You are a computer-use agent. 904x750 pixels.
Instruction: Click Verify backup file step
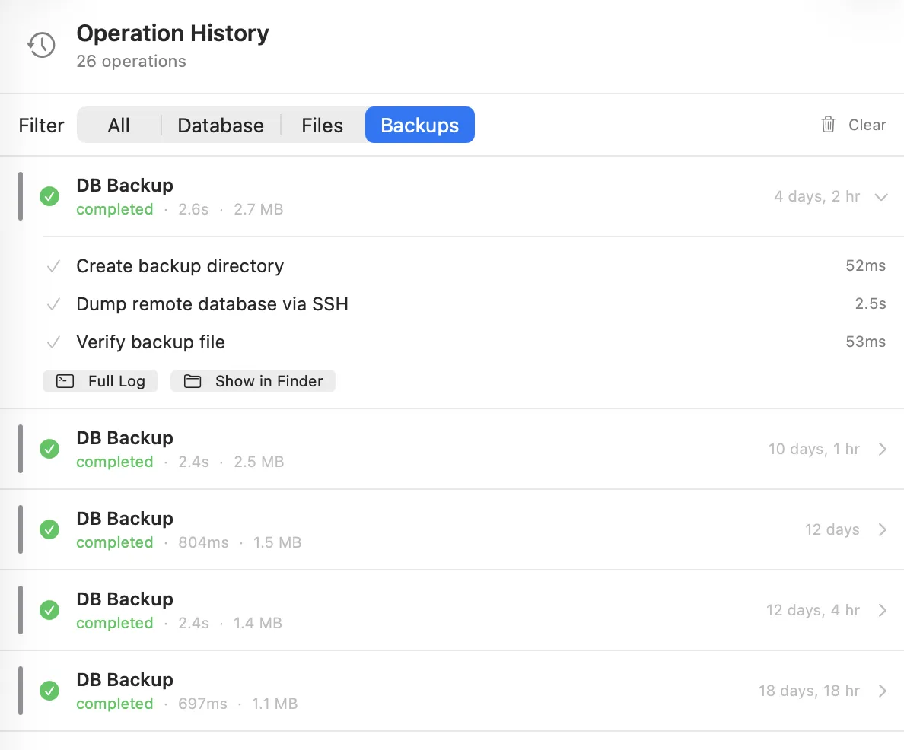point(151,342)
